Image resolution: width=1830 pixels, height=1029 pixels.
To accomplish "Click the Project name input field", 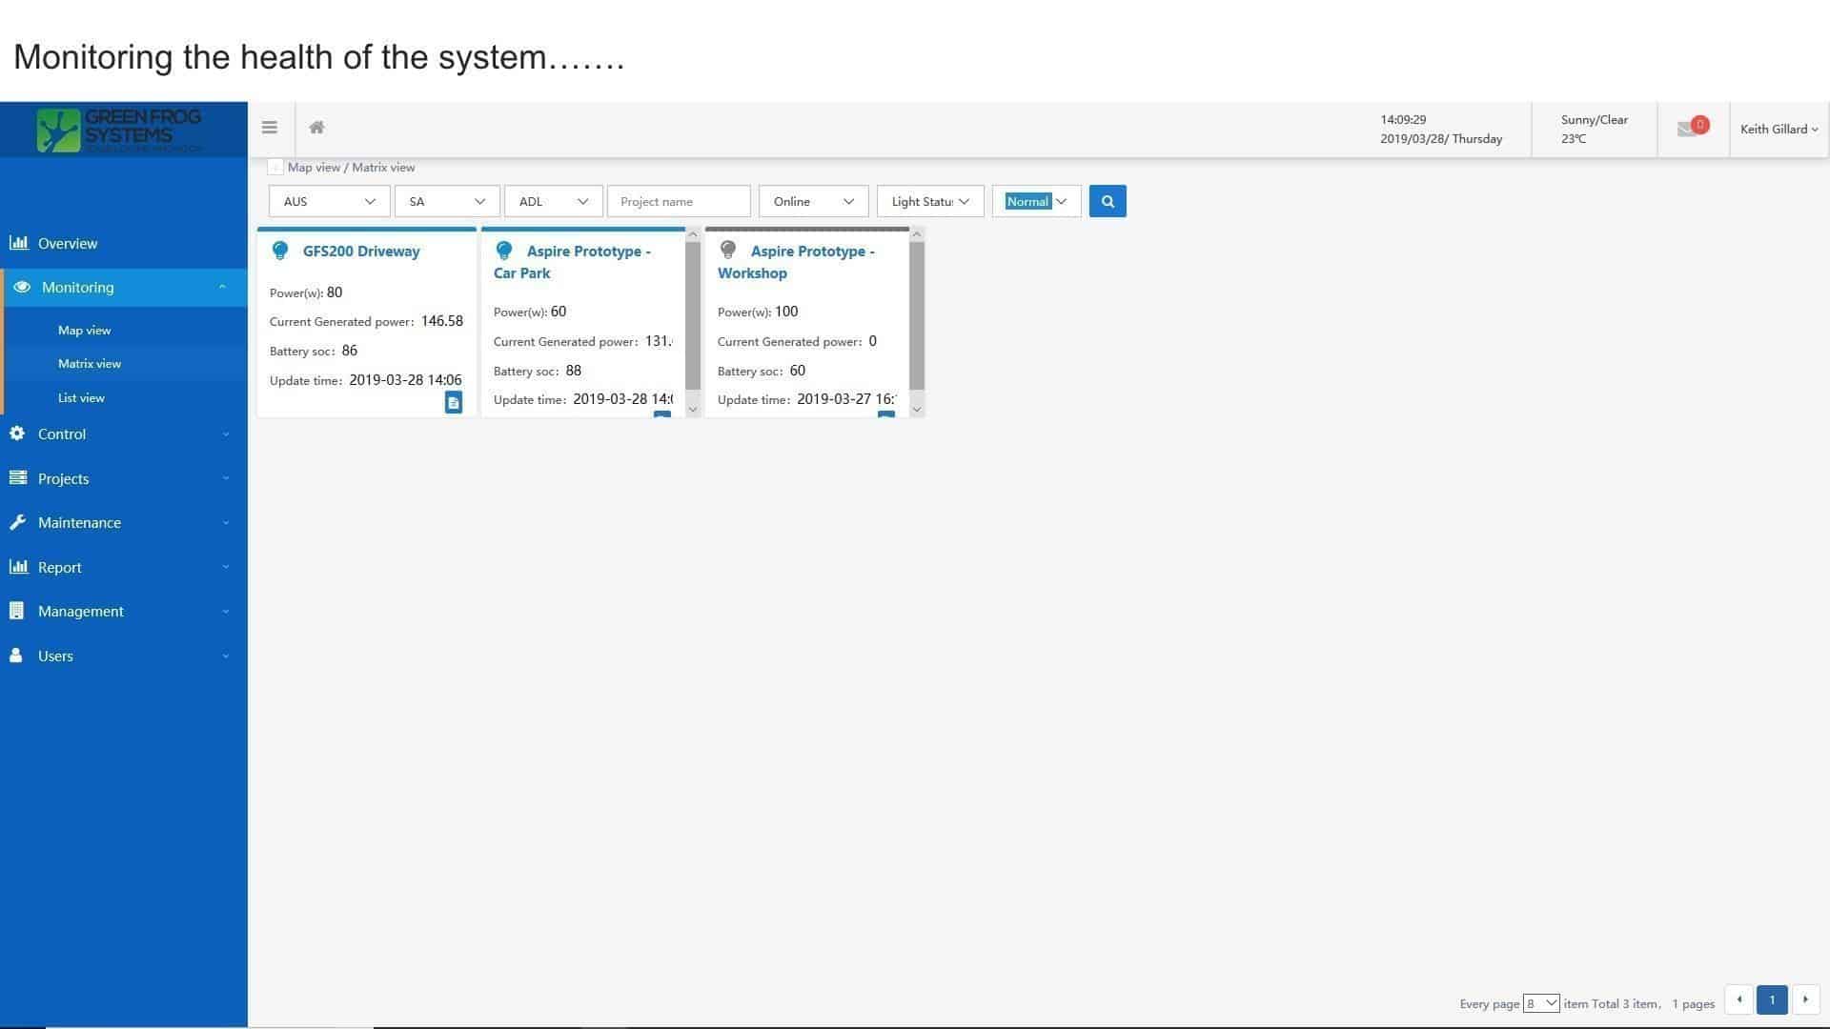I will 679,201.
